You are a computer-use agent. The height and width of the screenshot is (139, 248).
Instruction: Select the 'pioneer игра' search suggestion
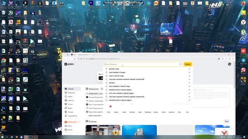(114, 69)
